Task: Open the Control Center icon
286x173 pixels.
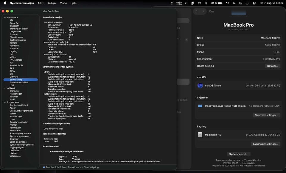Action: 254,3
